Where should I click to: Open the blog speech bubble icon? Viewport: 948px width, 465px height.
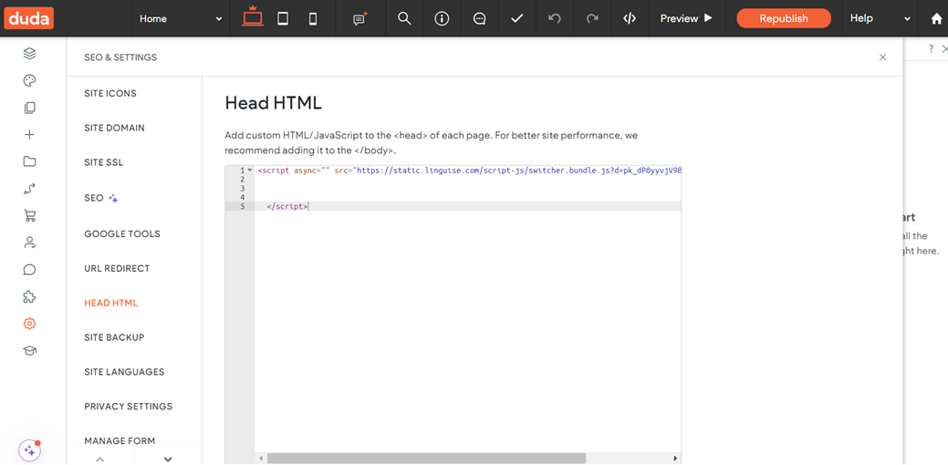coord(29,269)
